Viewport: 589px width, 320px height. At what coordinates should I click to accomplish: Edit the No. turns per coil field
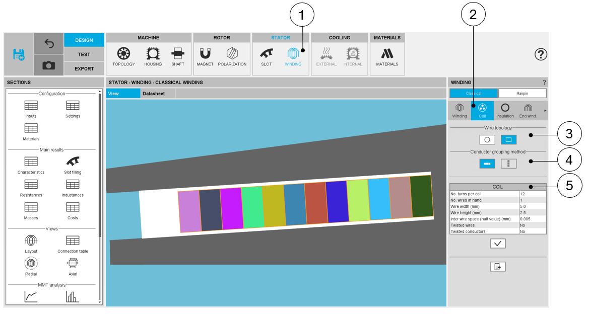point(532,194)
